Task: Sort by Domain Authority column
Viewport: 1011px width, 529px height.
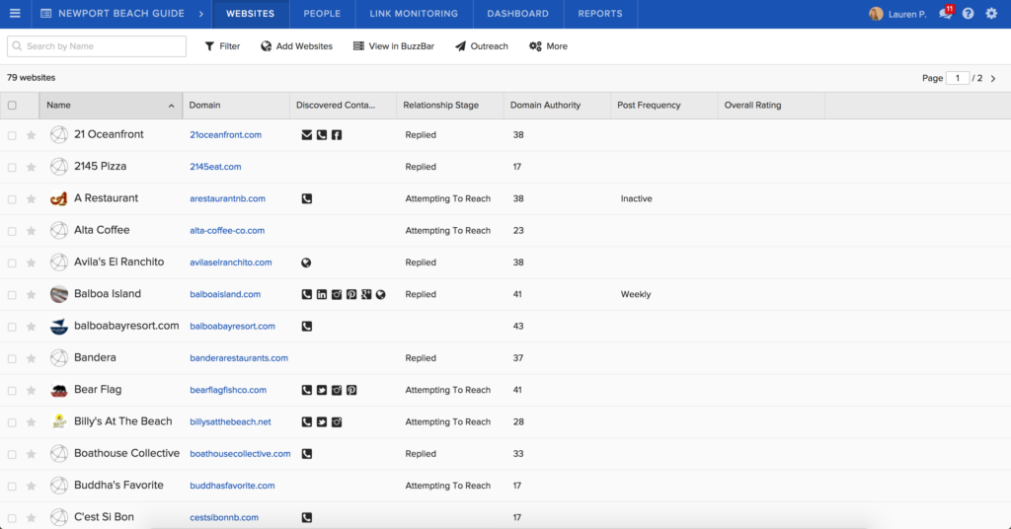Action: click(557, 105)
